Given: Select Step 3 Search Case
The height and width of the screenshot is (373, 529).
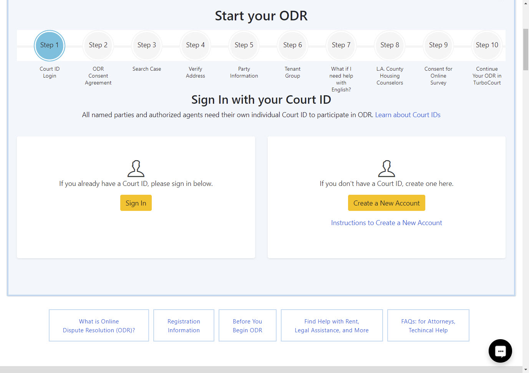Looking at the screenshot, I should pos(147,45).
